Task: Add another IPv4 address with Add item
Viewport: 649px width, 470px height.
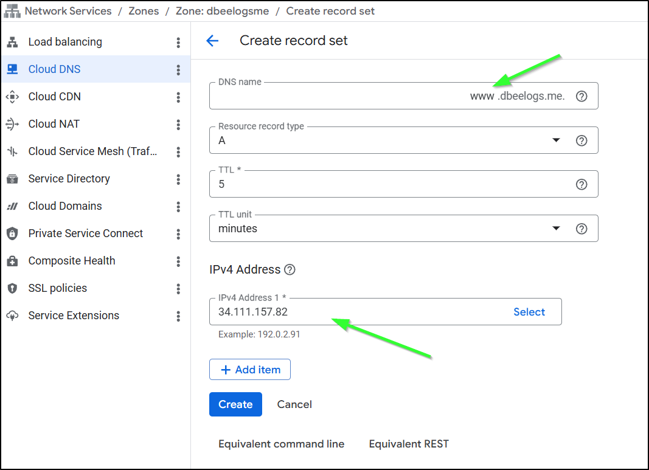Action: click(250, 370)
